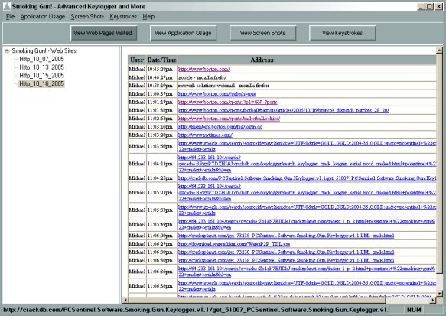Image resolution: width=446 pixels, height=316 pixels.
Task: Open cached search link at 11:06:36pm
Action: tap(307, 272)
